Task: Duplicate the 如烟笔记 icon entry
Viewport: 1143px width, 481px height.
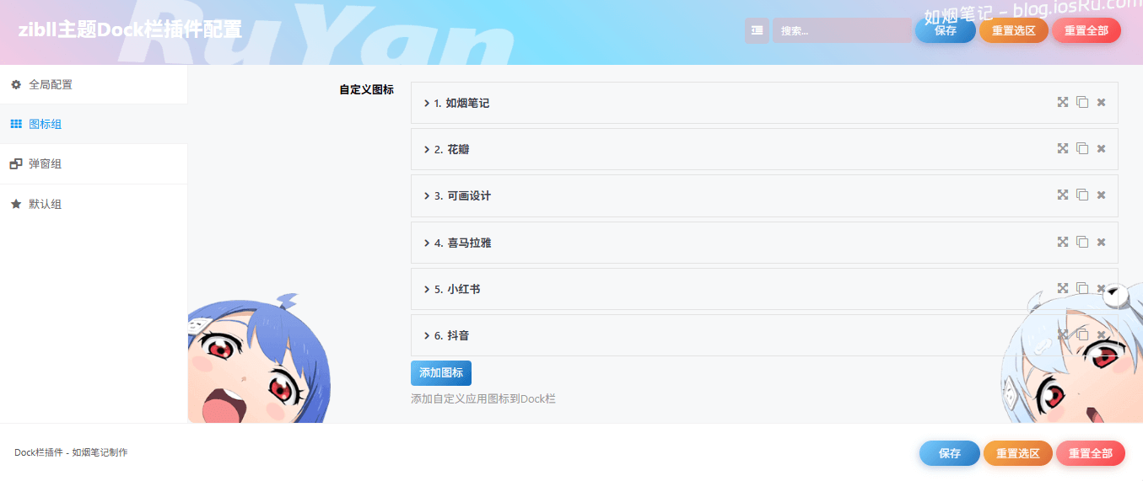Action: click(1082, 102)
